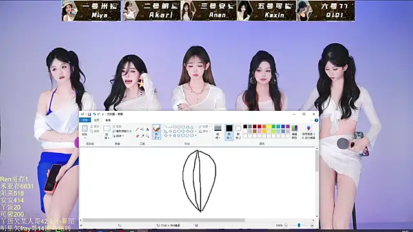This screenshot has width=413, height=232.
Task: Collapse the ribbon with the chevron
Action: pos(312,121)
